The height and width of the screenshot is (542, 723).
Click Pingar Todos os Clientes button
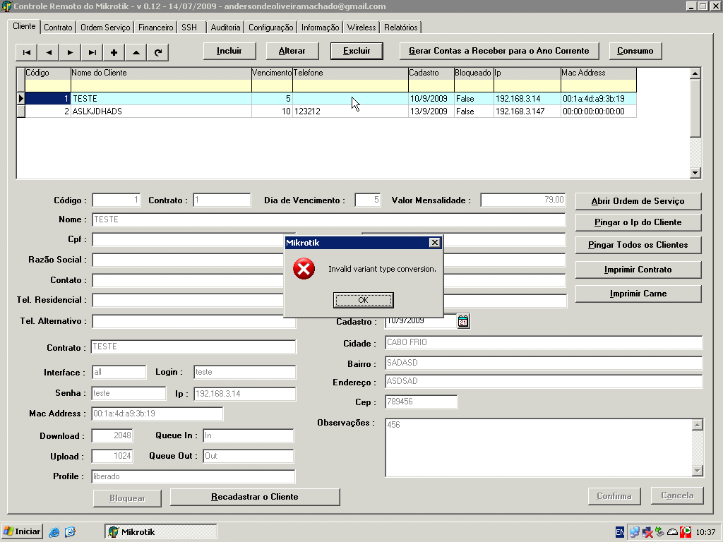pyautogui.click(x=638, y=245)
